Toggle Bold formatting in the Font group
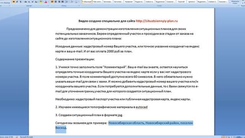 point(14,2)
